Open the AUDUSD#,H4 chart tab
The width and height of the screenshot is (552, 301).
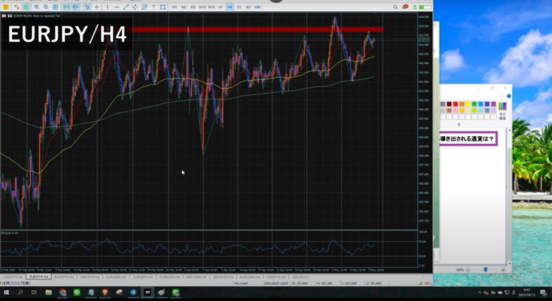point(250,277)
